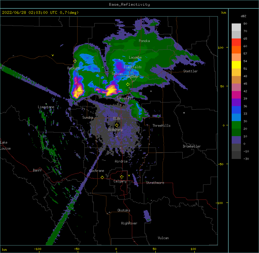Select the yellow diamond marker south of RedDeer
Image resolution: width=259 pixels, height=253 pixels.
pos(128,84)
